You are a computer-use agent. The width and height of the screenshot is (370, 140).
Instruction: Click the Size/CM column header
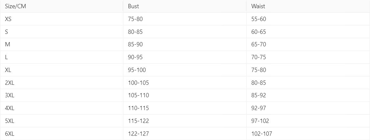16,6
